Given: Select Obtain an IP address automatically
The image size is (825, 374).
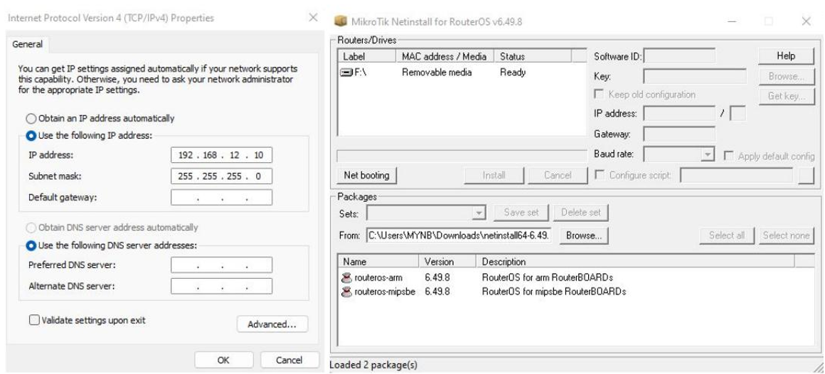Looking at the screenshot, I should coord(31,118).
